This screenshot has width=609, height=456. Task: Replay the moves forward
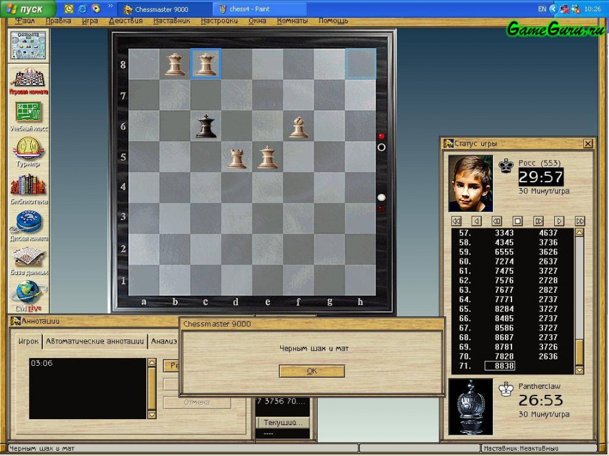(x=538, y=221)
